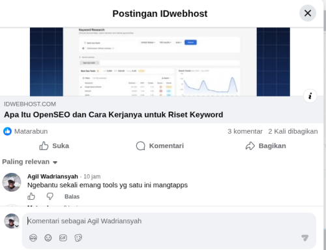The width and height of the screenshot is (326, 250).
Task: Reply with Balas on Agil's comment
Action: (x=72, y=196)
